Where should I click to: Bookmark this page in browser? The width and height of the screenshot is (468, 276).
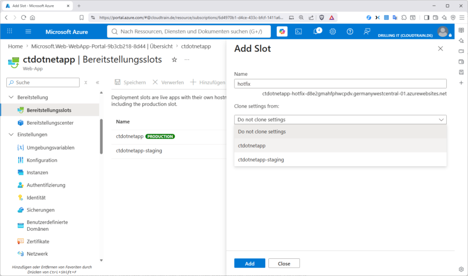click(x=82, y=18)
